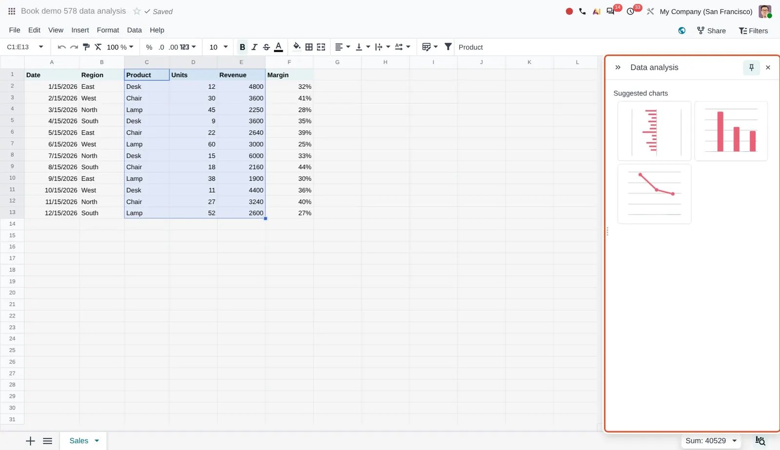Expand the font size dropdown arrow
The image size is (780, 450).
(226, 47)
